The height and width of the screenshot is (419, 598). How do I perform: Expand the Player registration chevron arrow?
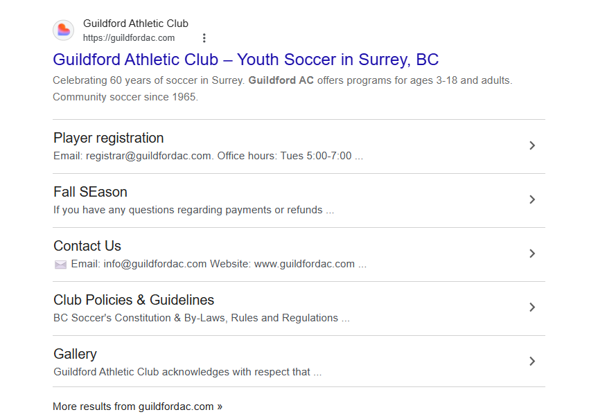[532, 145]
